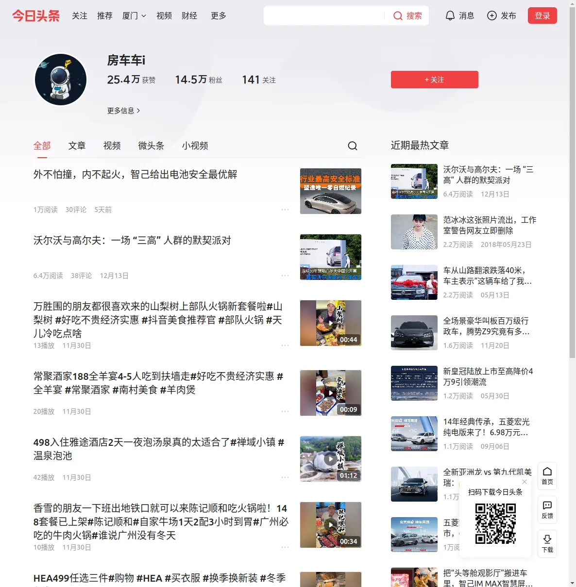Open 视频 in top navigation
The image size is (576, 587).
tap(164, 16)
